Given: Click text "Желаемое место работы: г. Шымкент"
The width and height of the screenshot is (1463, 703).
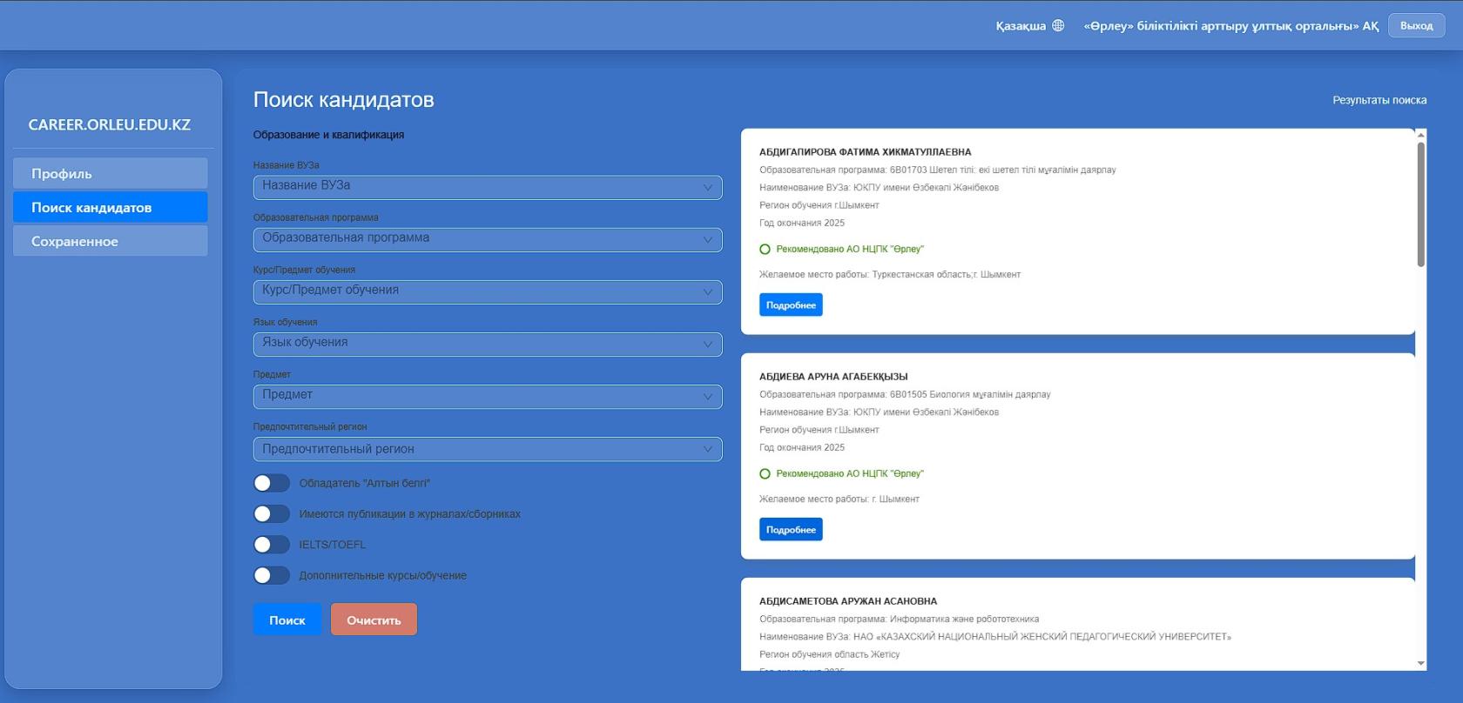Looking at the screenshot, I should point(839,499).
